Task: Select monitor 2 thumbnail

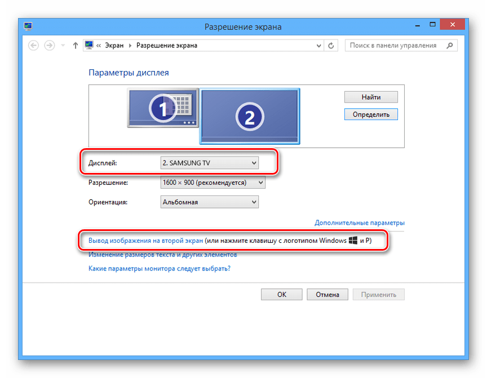Action: pos(250,117)
